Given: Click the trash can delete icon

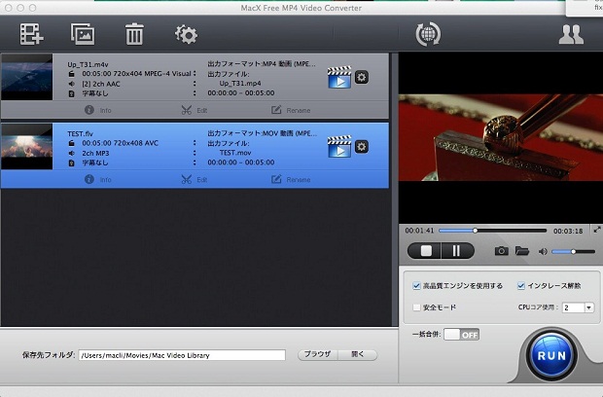Looking at the screenshot, I should pyautogui.click(x=134, y=34).
